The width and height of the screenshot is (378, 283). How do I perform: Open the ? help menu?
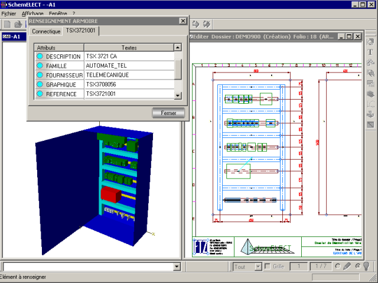[74, 14]
